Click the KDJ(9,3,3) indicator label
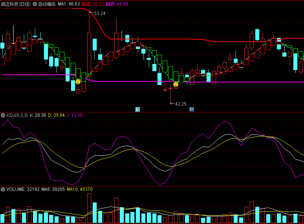The width and height of the screenshot is (304, 224). click(17, 115)
